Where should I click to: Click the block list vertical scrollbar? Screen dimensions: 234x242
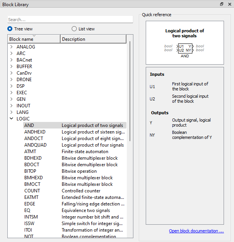tap(130, 91)
